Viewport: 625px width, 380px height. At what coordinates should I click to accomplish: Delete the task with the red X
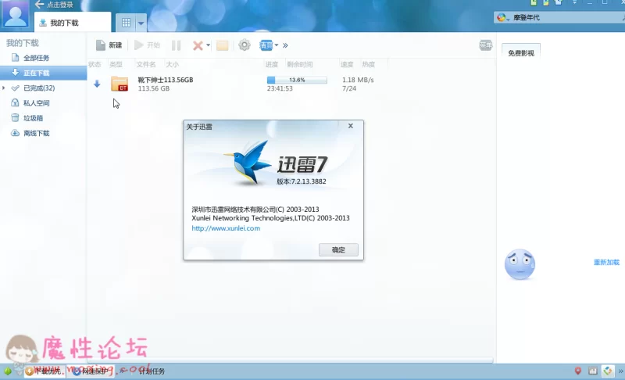[198, 45]
